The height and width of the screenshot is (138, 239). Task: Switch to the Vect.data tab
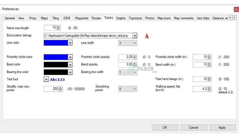[x=203, y=18]
